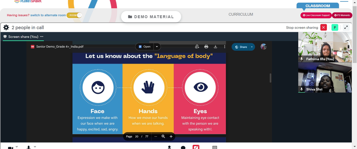Click the Google account avatar
Image resolution: width=357 pixels, height=149 pixels.
coord(263,47)
